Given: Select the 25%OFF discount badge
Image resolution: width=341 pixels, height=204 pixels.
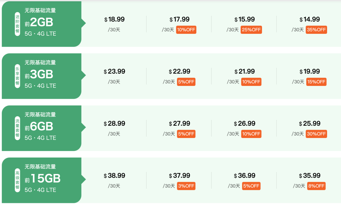Looking at the screenshot, I should [x=251, y=30].
